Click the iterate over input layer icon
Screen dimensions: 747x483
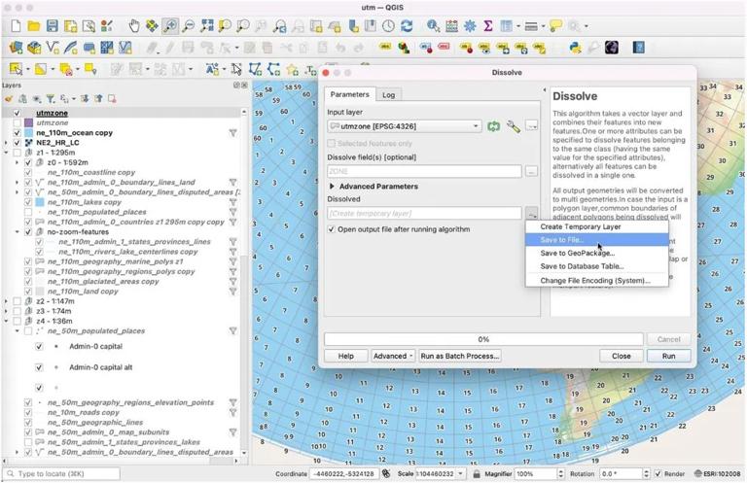coord(493,126)
